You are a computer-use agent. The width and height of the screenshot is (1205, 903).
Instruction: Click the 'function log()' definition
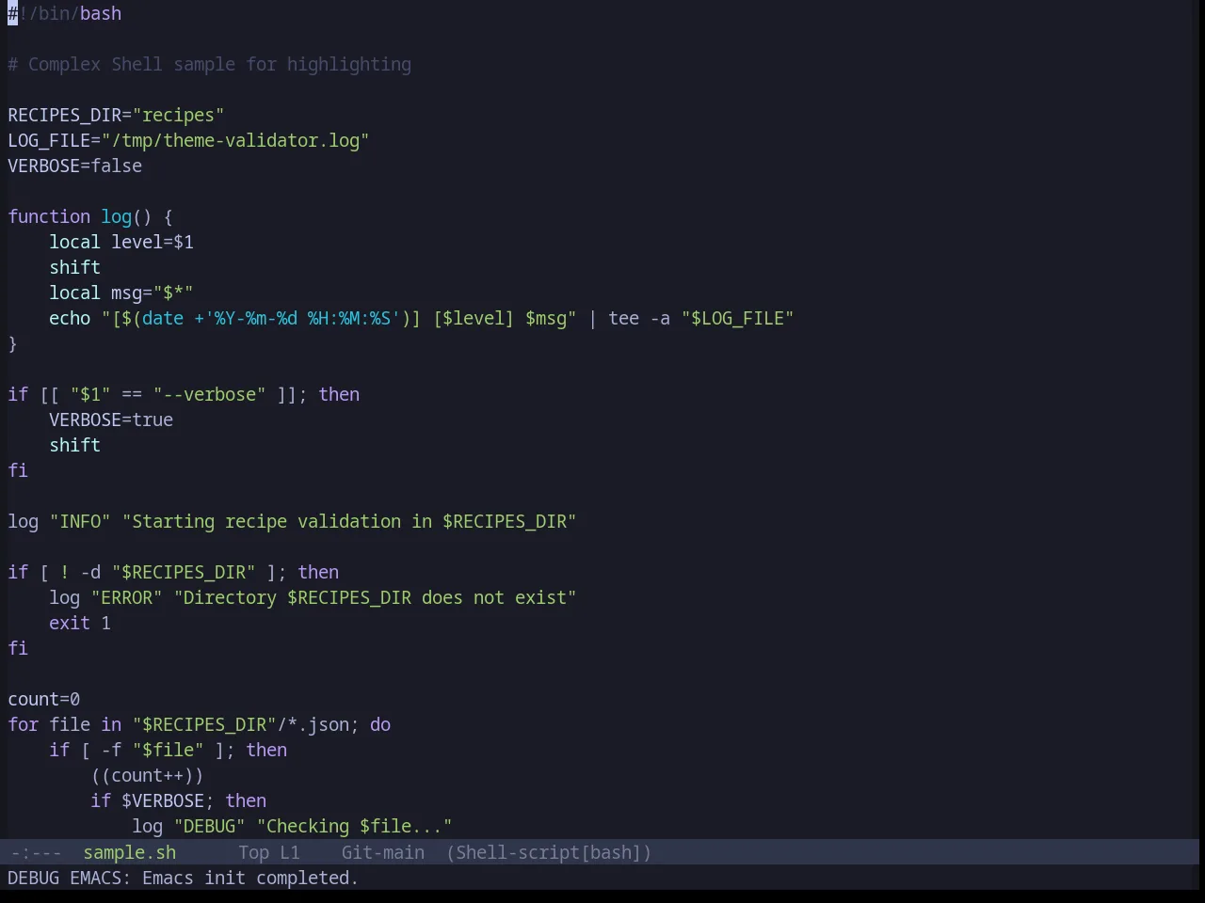[90, 216]
